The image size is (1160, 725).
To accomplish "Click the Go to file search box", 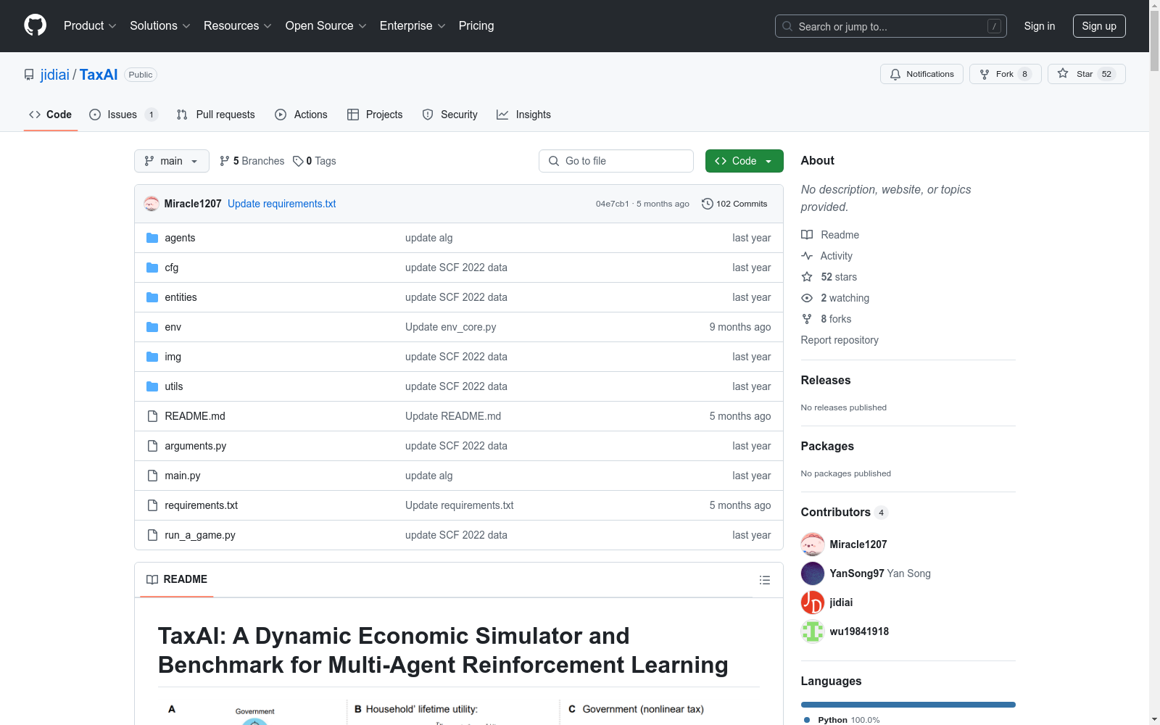I will coord(616,161).
